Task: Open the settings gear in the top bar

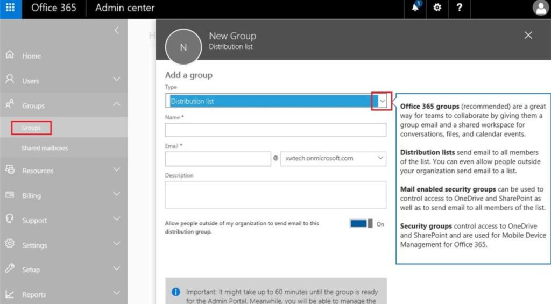Action: pyautogui.click(x=437, y=8)
